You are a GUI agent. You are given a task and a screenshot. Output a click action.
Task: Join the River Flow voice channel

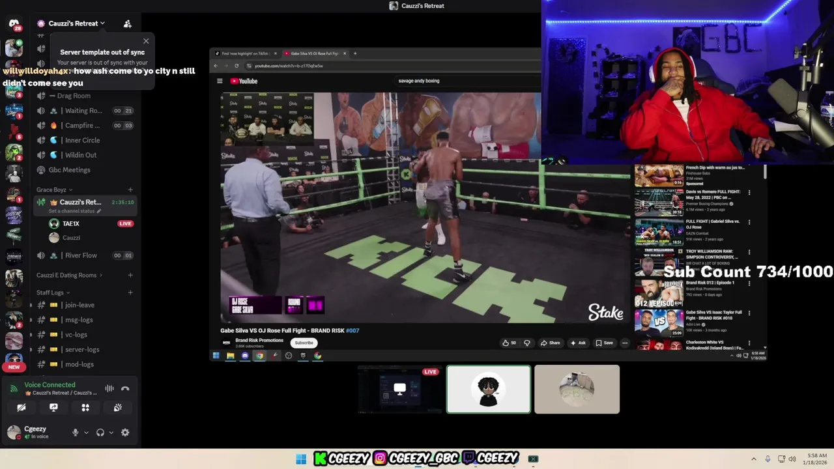pyautogui.click(x=84, y=255)
